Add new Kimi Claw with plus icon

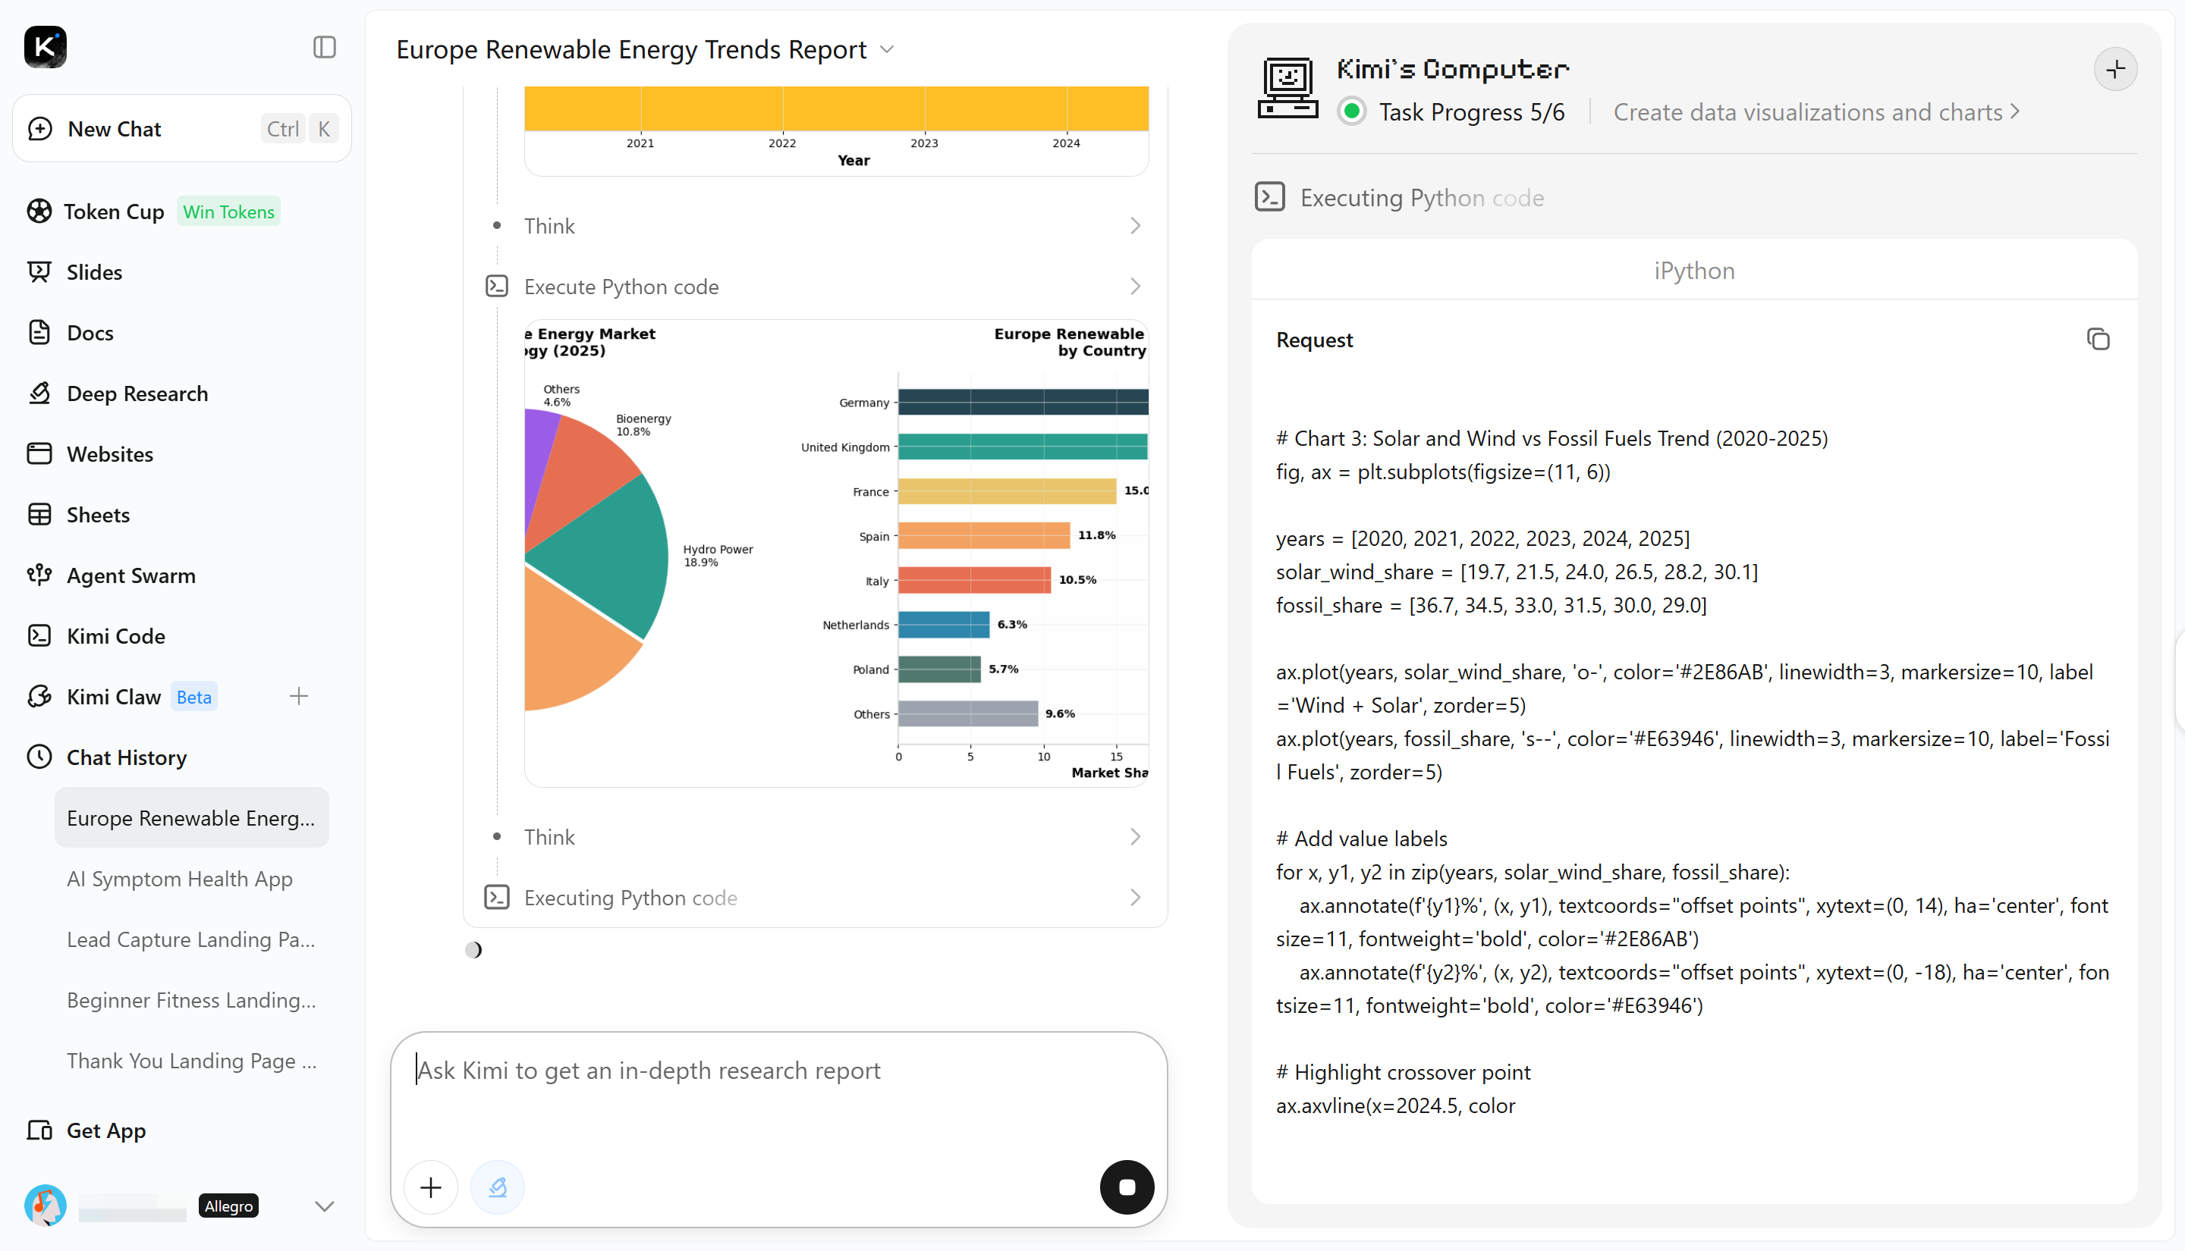298,696
